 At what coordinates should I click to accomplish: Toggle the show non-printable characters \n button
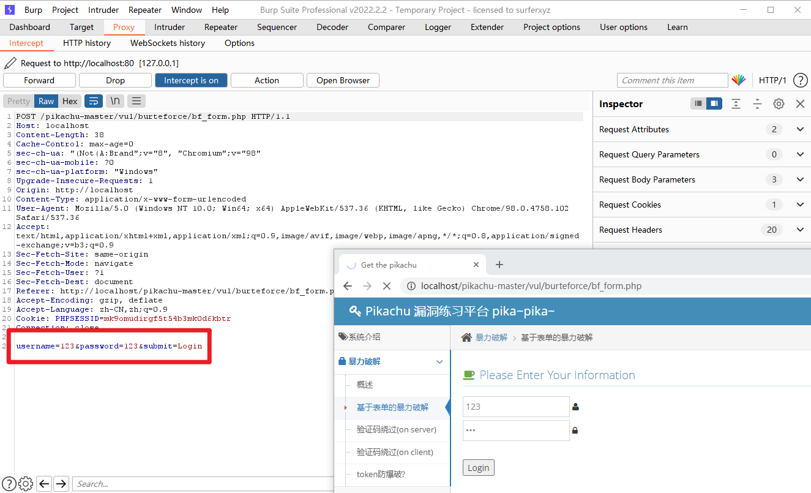click(x=115, y=101)
